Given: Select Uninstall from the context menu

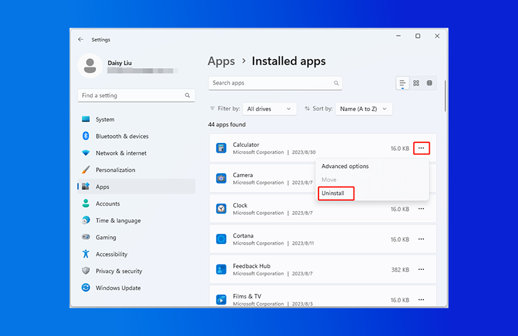Looking at the screenshot, I should [372, 193].
